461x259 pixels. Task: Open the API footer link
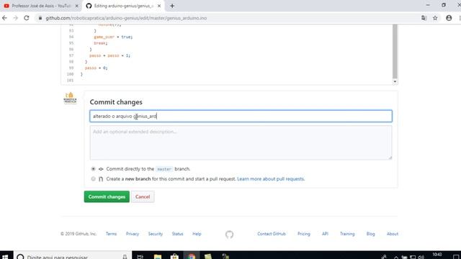coord(325,234)
